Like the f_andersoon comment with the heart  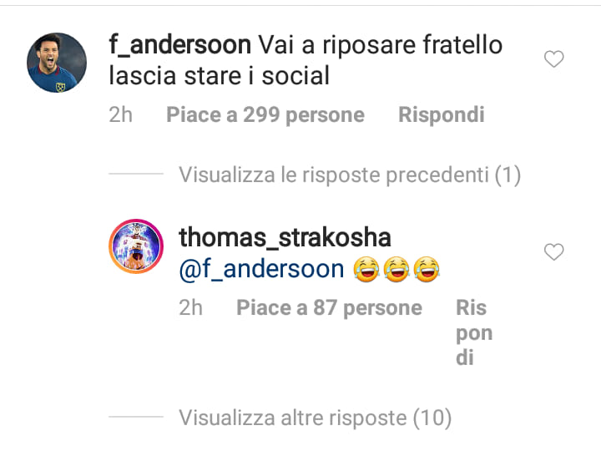[554, 59]
